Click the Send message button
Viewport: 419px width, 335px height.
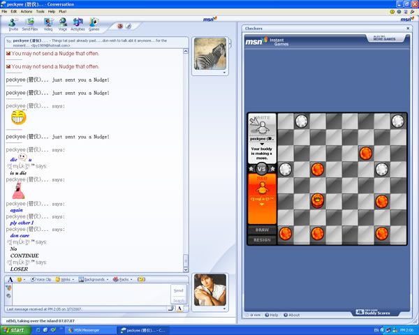click(x=179, y=290)
